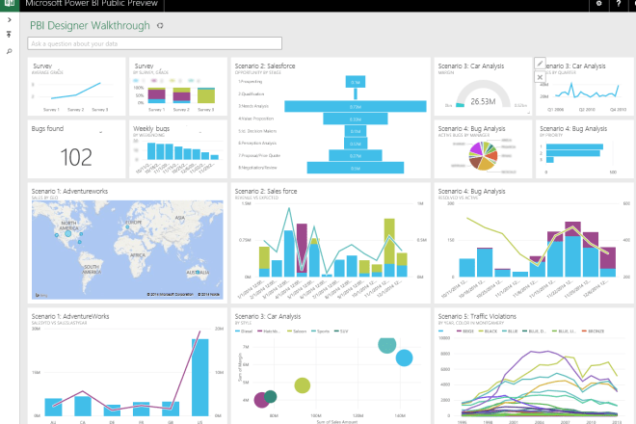Click the Ask a question about your data box
Viewport: 636px width, 424px height.
154,43
